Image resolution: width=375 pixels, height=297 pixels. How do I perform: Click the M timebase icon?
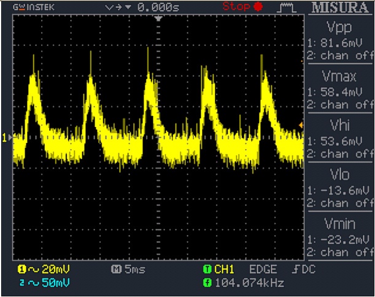[x=117, y=269]
